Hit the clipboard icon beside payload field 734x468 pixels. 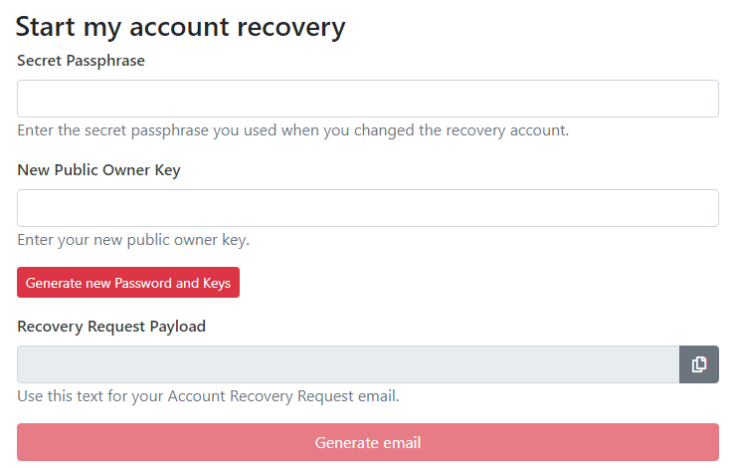point(699,364)
